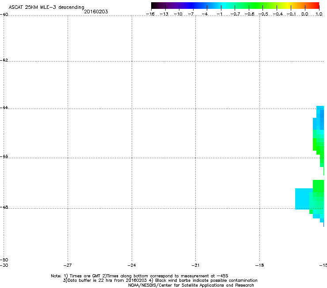Click the note line "3)Data buffer is 22 hrs"
Image resolution: width=327 pixels, height=288 pixels.
160,280
